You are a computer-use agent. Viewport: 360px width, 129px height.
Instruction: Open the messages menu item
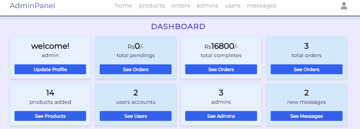(262, 6)
